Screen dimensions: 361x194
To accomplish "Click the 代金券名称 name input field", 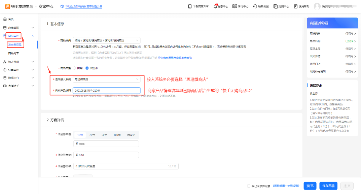I will click(126, 166).
